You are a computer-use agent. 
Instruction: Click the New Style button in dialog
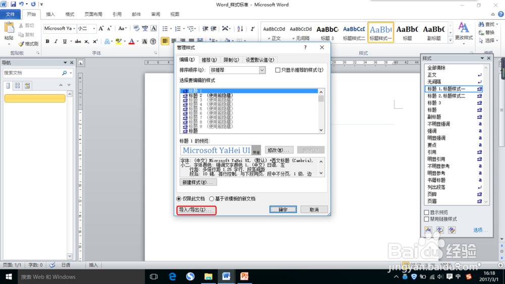coord(198,183)
